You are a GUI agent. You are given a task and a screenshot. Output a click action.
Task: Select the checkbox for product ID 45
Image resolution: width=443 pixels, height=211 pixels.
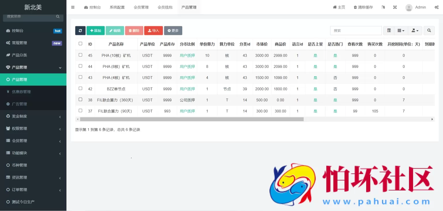point(80,55)
